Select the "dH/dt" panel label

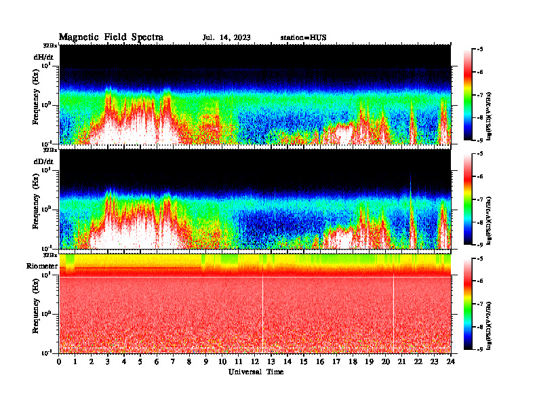pyautogui.click(x=43, y=57)
